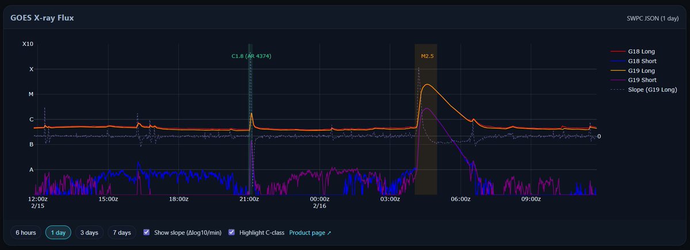The width and height of the screenshot is (690, 250).
Task: Uncheck the Highlight C-class checkbox
Action: pos(232,233)
